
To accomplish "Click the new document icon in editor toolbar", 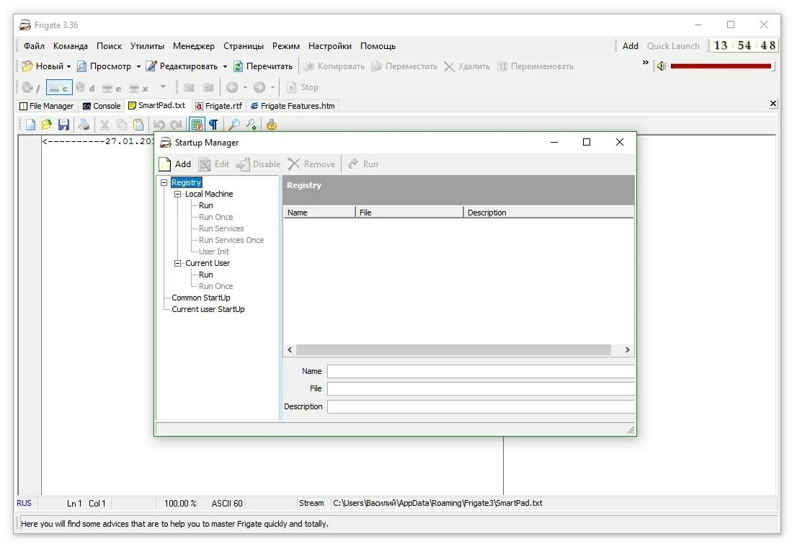I will [x=30, y=125].
